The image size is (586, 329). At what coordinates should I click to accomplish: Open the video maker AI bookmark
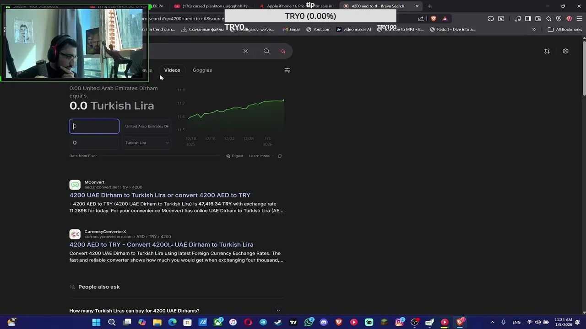[353, 29]
